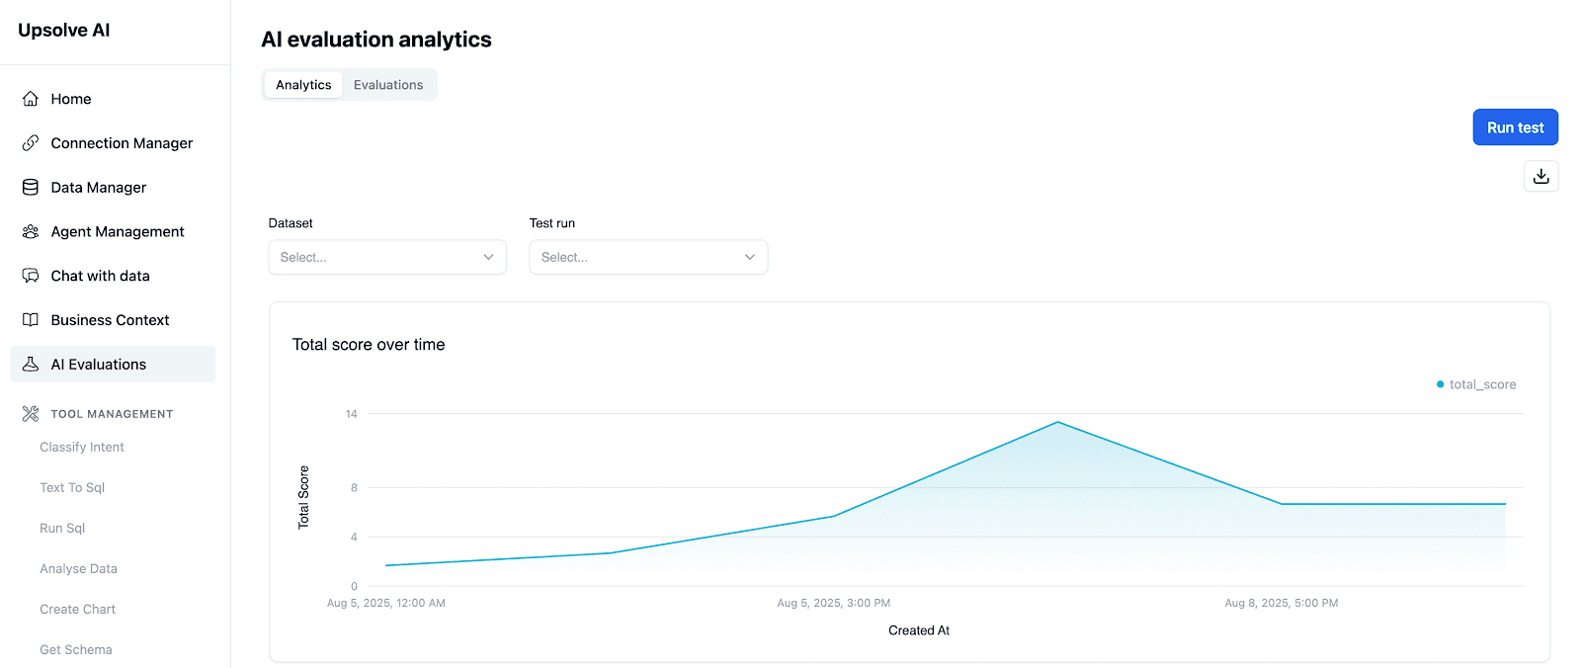Image resolution: width=1581 pixels, height=668 pixels.
Task: Select the Home icon in sidebar
Action: point(31,98)
